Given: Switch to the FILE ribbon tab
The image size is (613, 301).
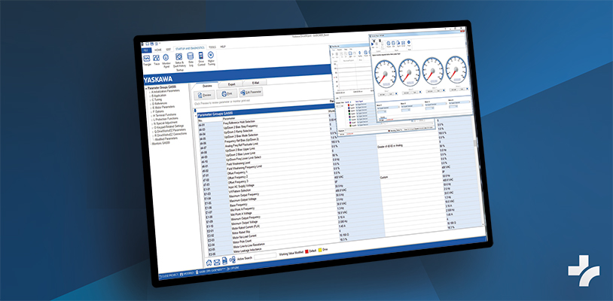Looking at the screenshot, I should coord(146,50).
